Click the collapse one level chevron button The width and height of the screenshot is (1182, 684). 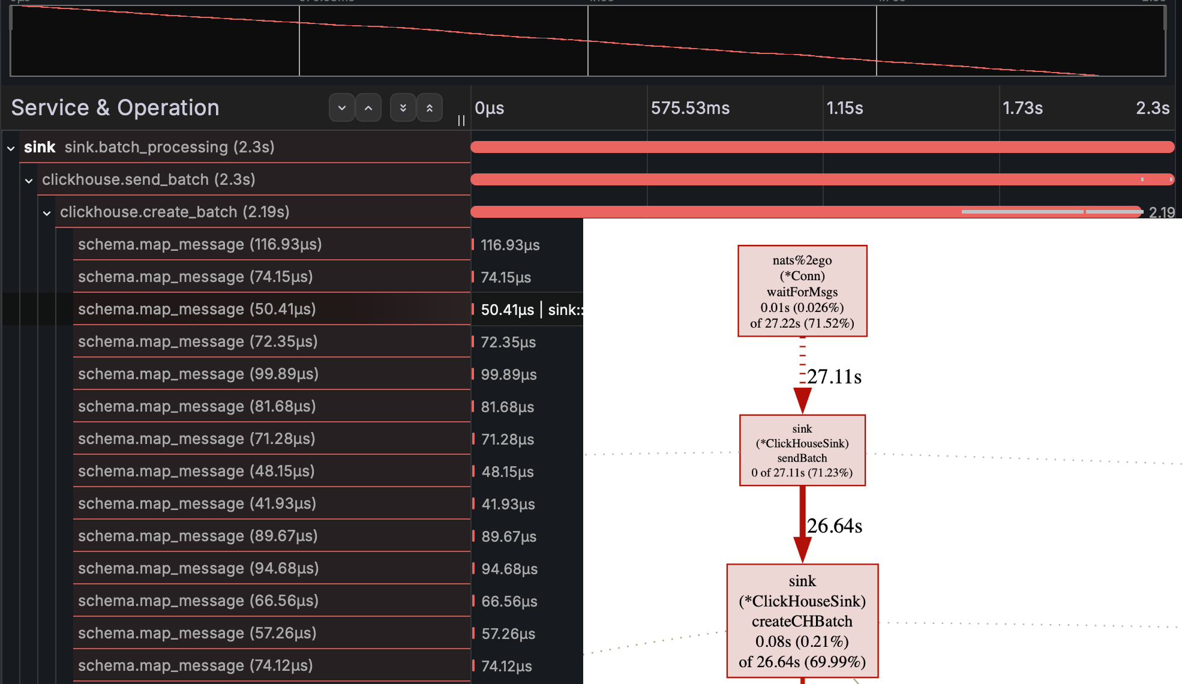click(x=368, y=108)
